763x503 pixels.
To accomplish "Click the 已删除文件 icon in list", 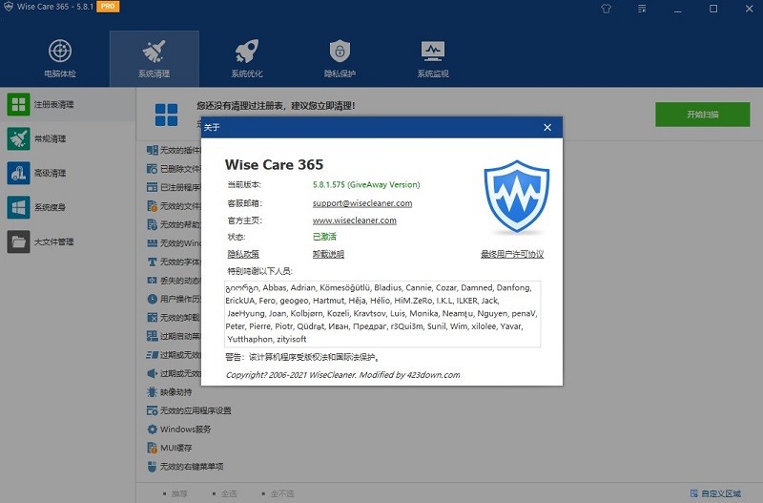I will click(152, 169).
